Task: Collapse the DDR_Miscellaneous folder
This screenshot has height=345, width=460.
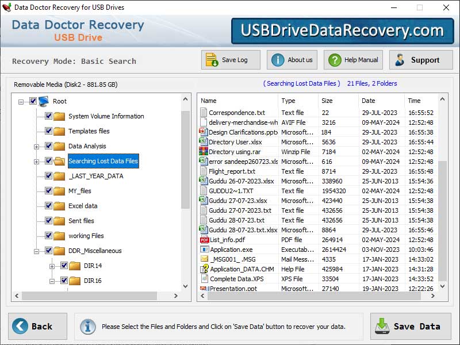Action: click(35, 251)
